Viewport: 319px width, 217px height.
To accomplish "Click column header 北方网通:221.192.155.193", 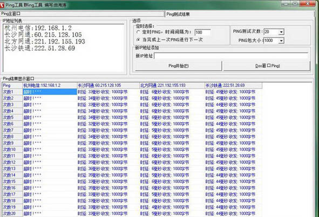I will point(172,86).
